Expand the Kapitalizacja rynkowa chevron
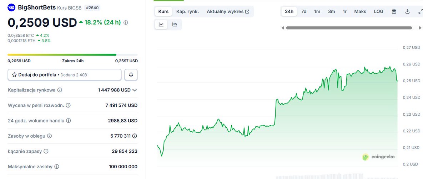The image size is (428, 179). click(134, 90)
